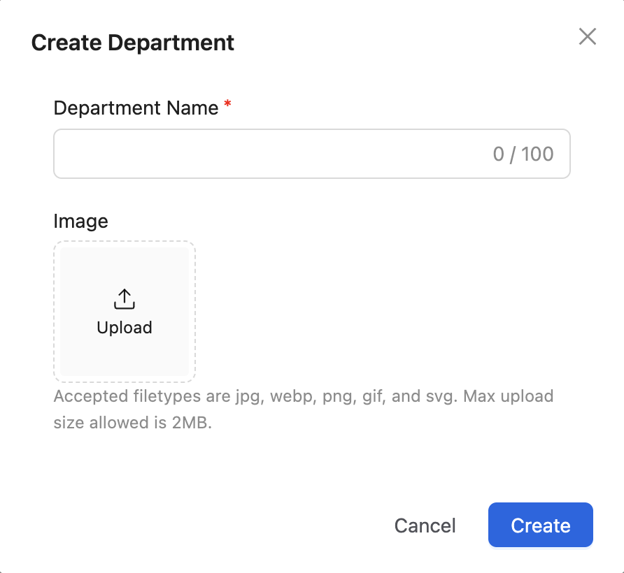
Task: Click the dashed image upload area
Action: (x=125, y=312)
